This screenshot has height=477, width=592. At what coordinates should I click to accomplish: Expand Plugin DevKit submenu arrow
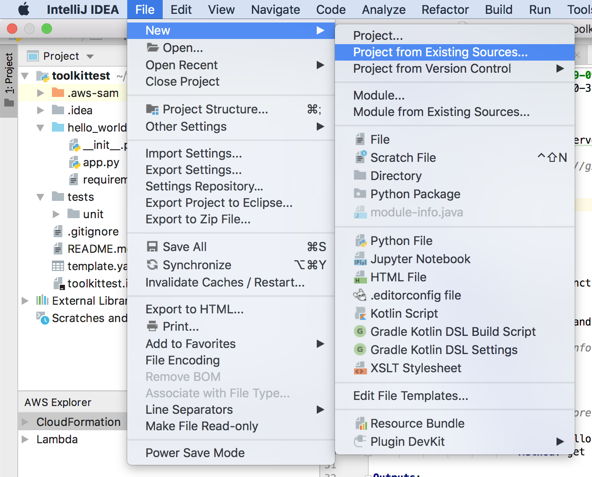560,442
